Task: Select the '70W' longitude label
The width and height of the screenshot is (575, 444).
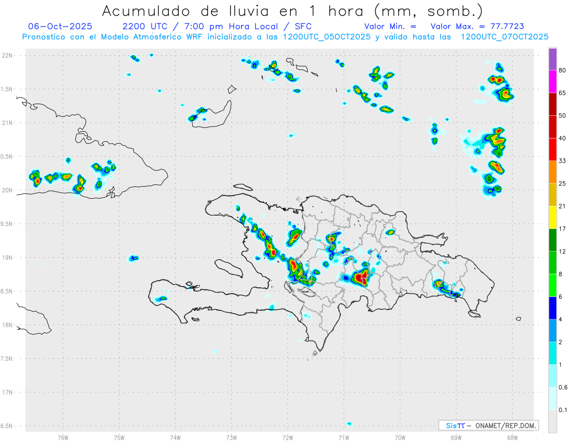Action: point(400,438)
